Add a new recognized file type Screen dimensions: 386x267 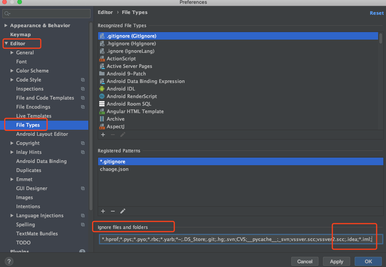coord(103,135)
